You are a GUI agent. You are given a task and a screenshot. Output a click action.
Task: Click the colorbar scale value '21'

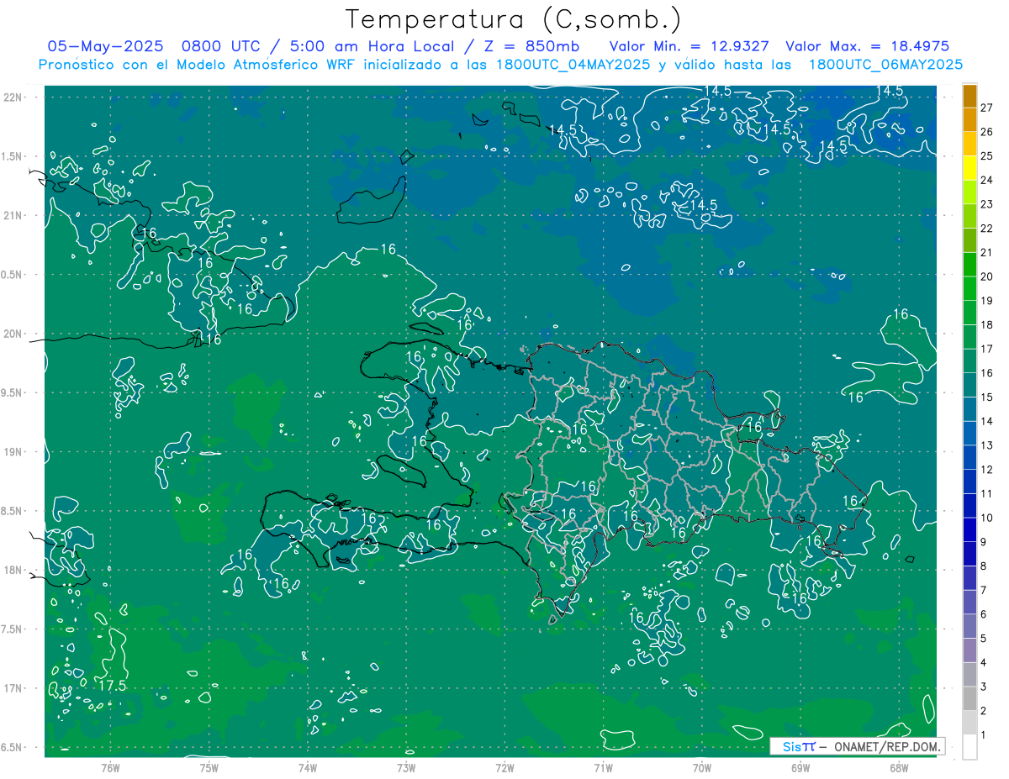(987, 252)
